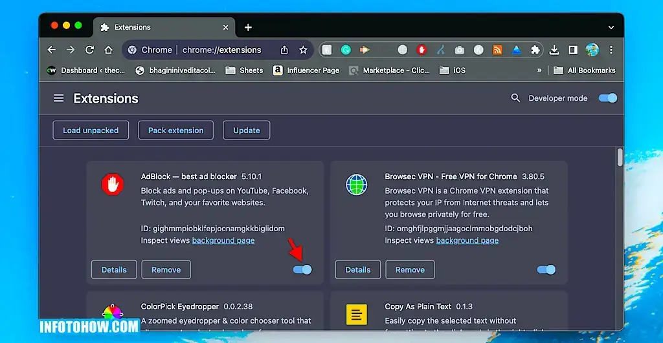Click the AdBlock red hand logo
This screenshot has width=663, height=343.
tap(113, 184)
